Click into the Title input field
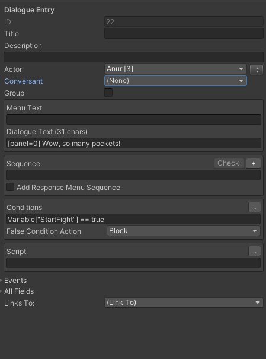266x359 pixels. point(184,33)
